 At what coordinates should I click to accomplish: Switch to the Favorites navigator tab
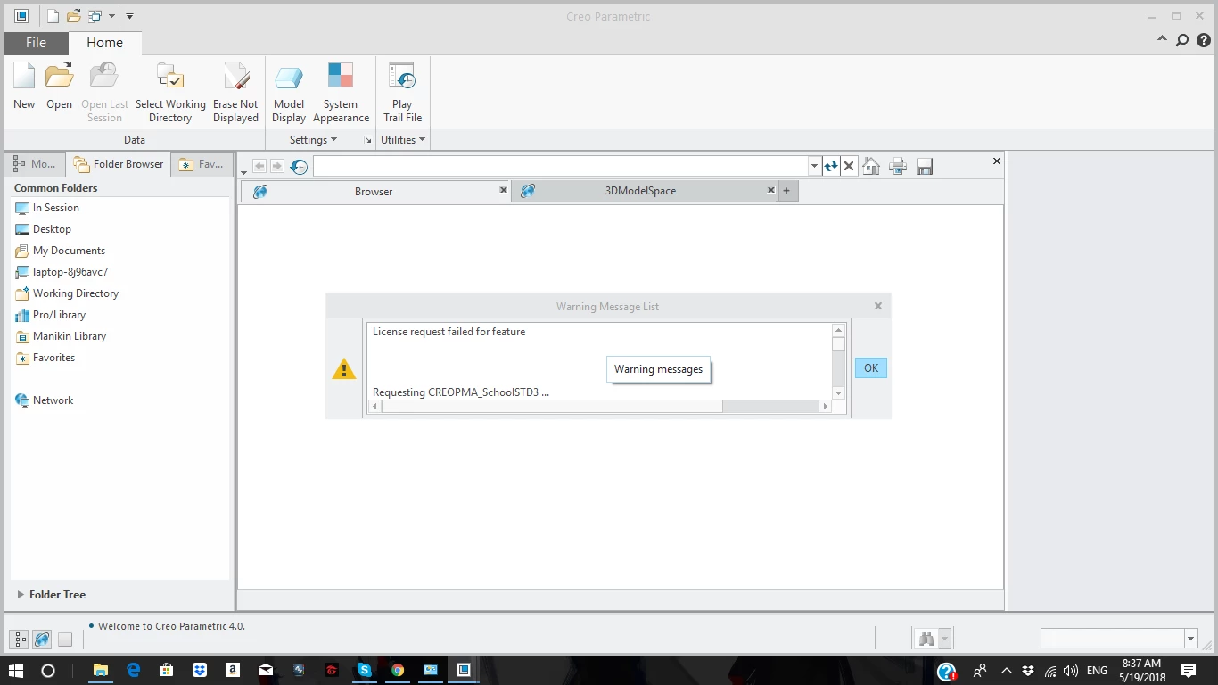tap(202, 164)
